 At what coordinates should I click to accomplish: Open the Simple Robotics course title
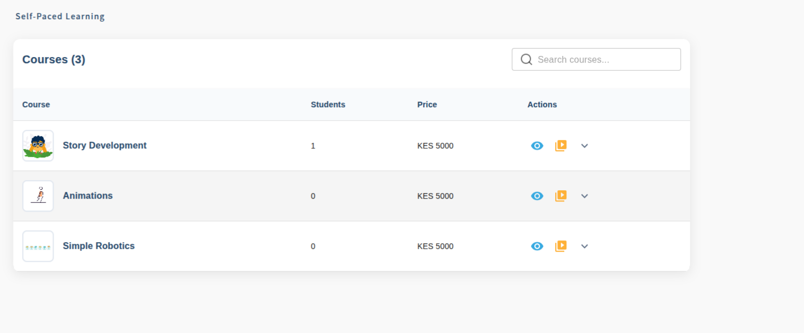point(99,246)
